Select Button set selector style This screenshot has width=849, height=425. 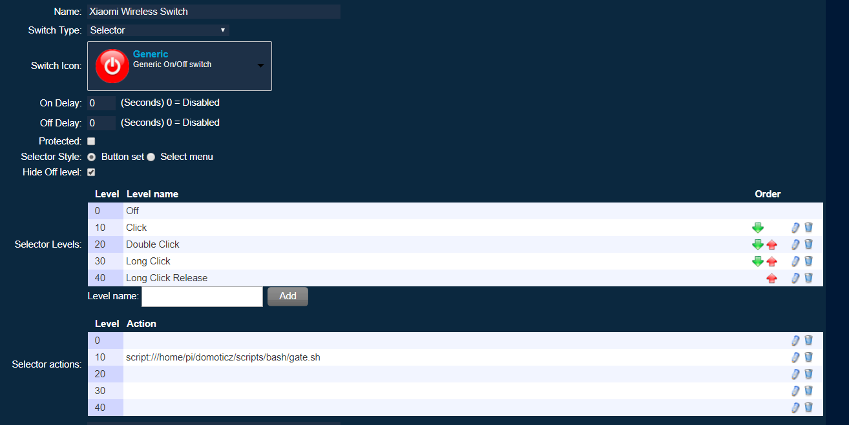[x=91, y=157]
